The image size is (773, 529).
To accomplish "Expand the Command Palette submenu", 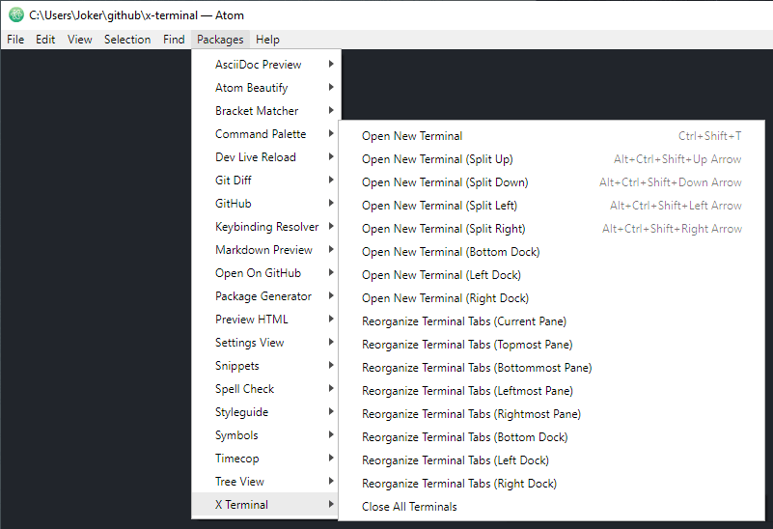I will 265,133.
